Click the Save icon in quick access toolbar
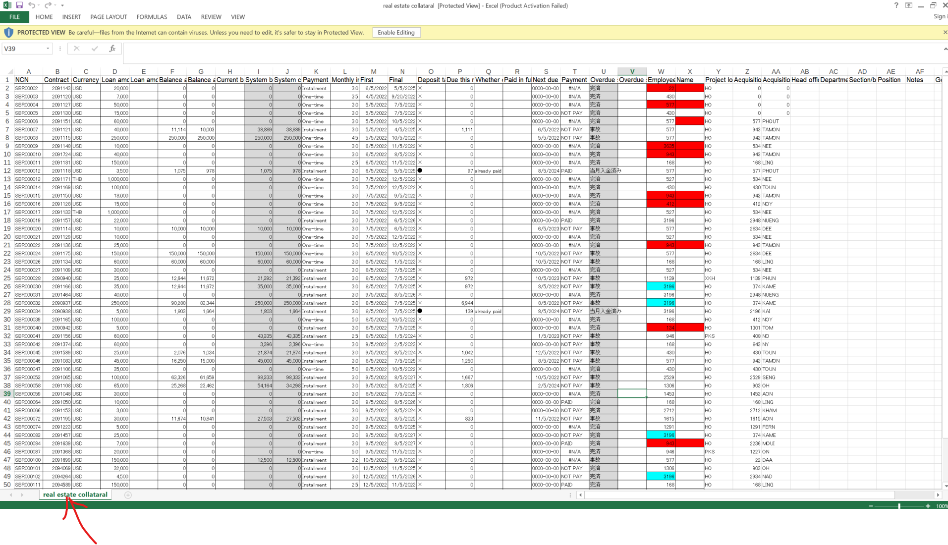This screenshot has height=545, width=948. coord(19,5)
